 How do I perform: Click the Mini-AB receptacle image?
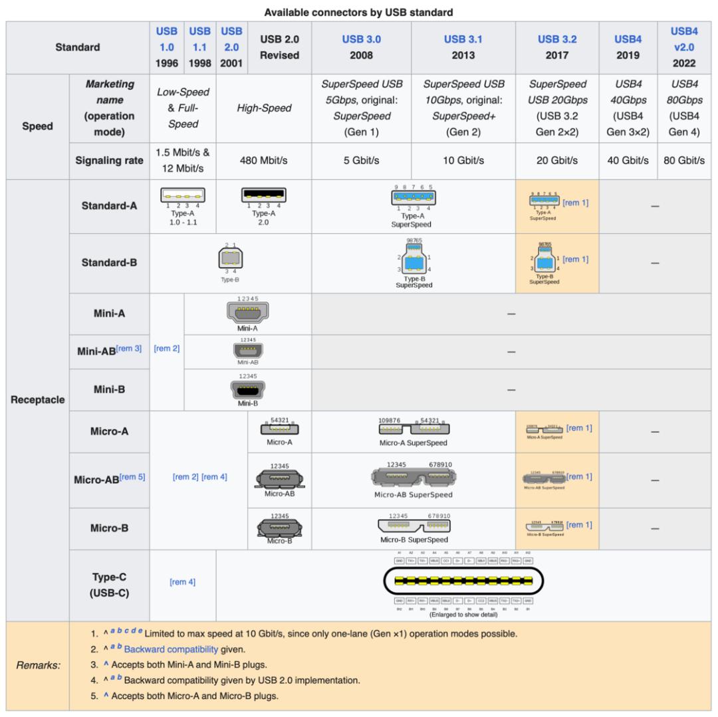(x=247, y=350)
